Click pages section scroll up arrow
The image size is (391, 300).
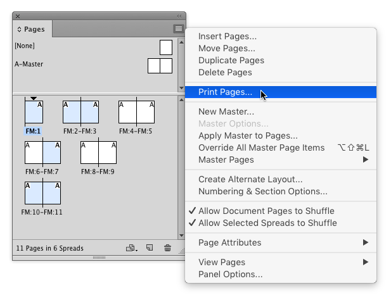(x=181, y=100)
